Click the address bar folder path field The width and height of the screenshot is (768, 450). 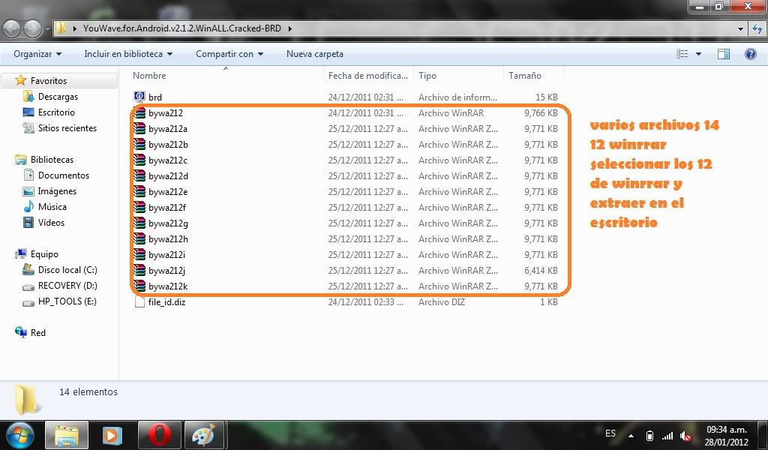[x=394, y=28]
